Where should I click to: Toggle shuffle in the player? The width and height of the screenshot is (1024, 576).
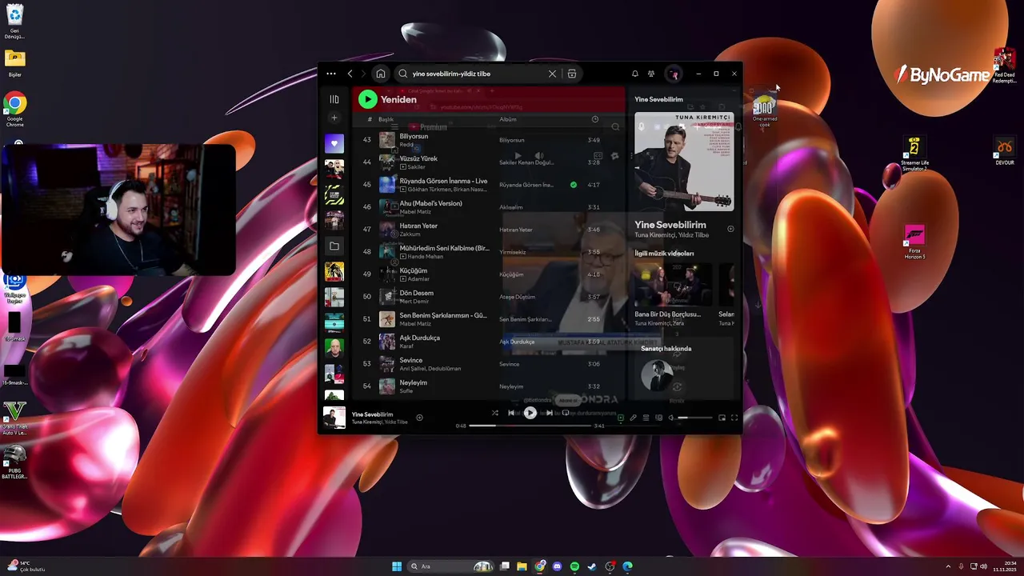[494, 413]
